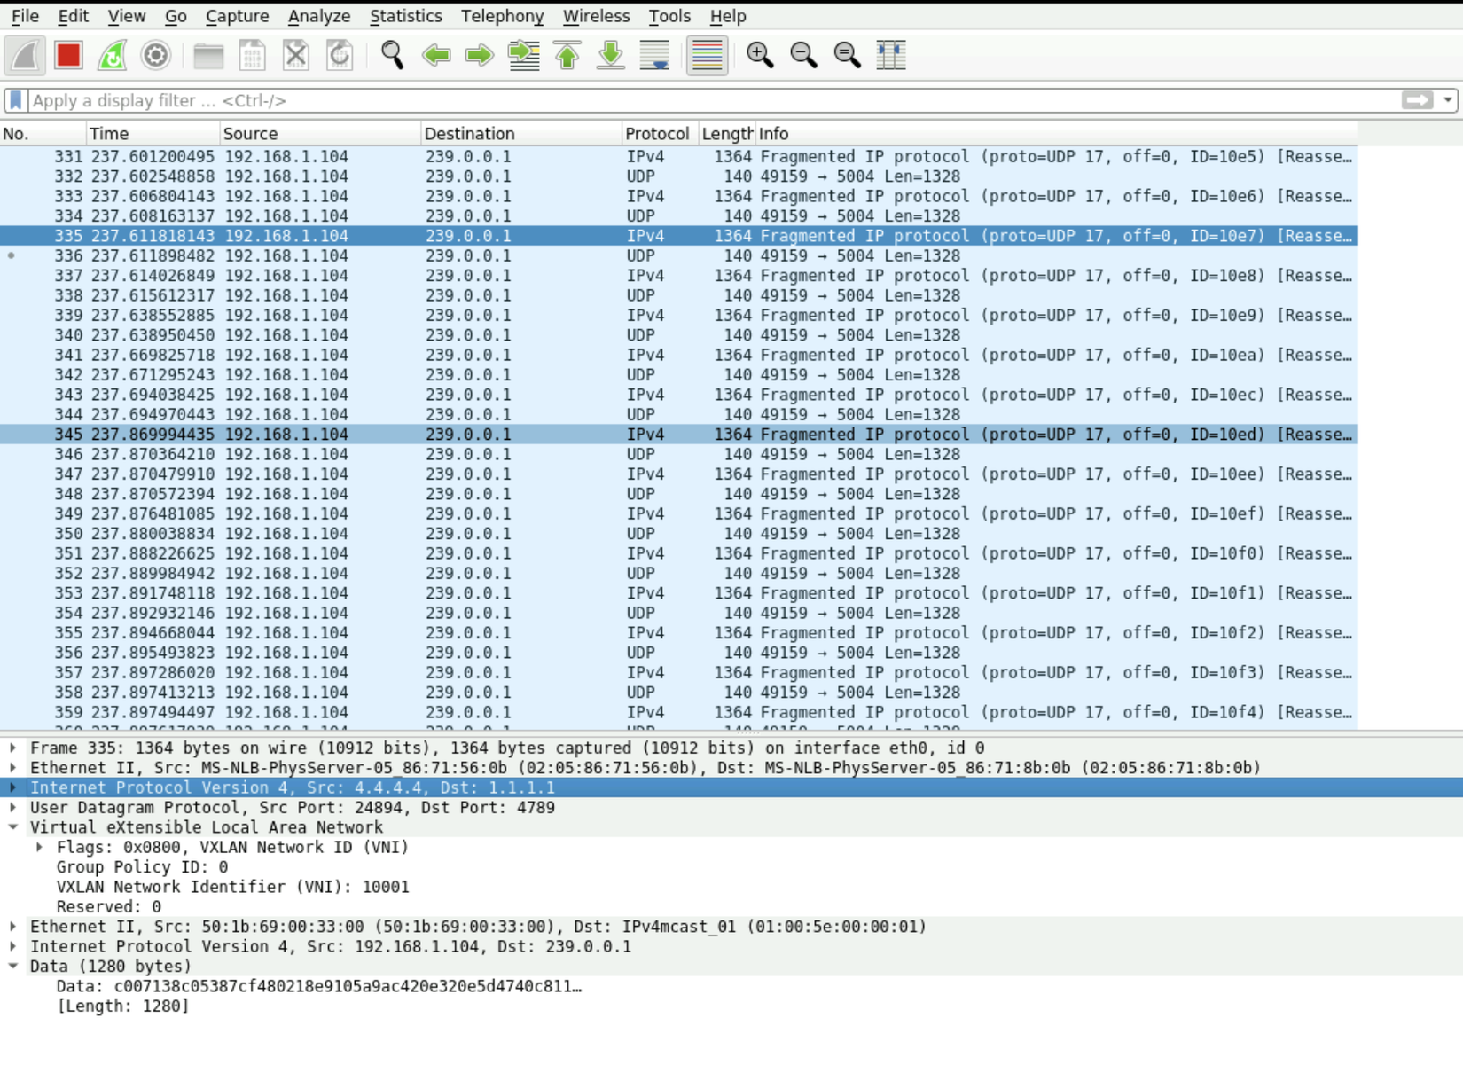
Task: Restart the current capture
Action: point(112,55)
